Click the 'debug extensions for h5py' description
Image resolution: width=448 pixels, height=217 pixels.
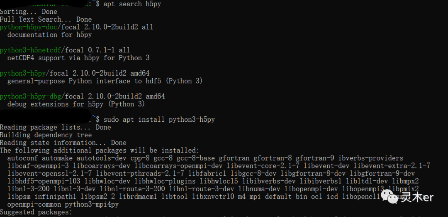pyautogui.click(x=76, y=104)
